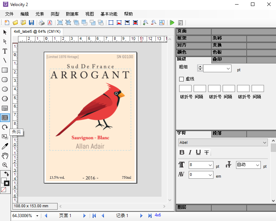Open the line spacing 自动 dropdown
The width and height of the screenshot is (276, 221).
[257, 165]
